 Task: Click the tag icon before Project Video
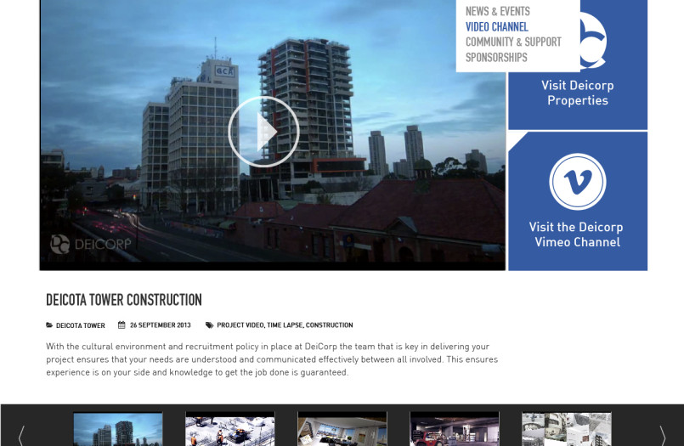click(209, 325)
